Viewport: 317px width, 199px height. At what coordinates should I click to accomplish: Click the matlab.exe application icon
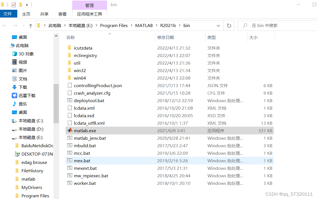[x=70, y=130]
